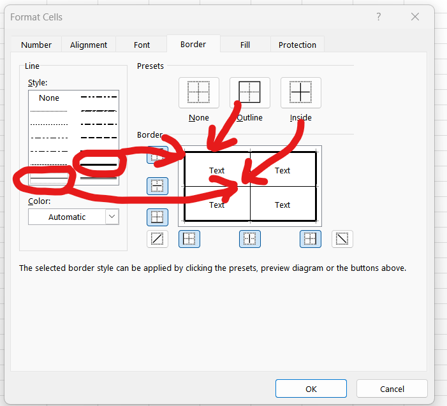Choose the medium dashed line style

coord(99,138)
